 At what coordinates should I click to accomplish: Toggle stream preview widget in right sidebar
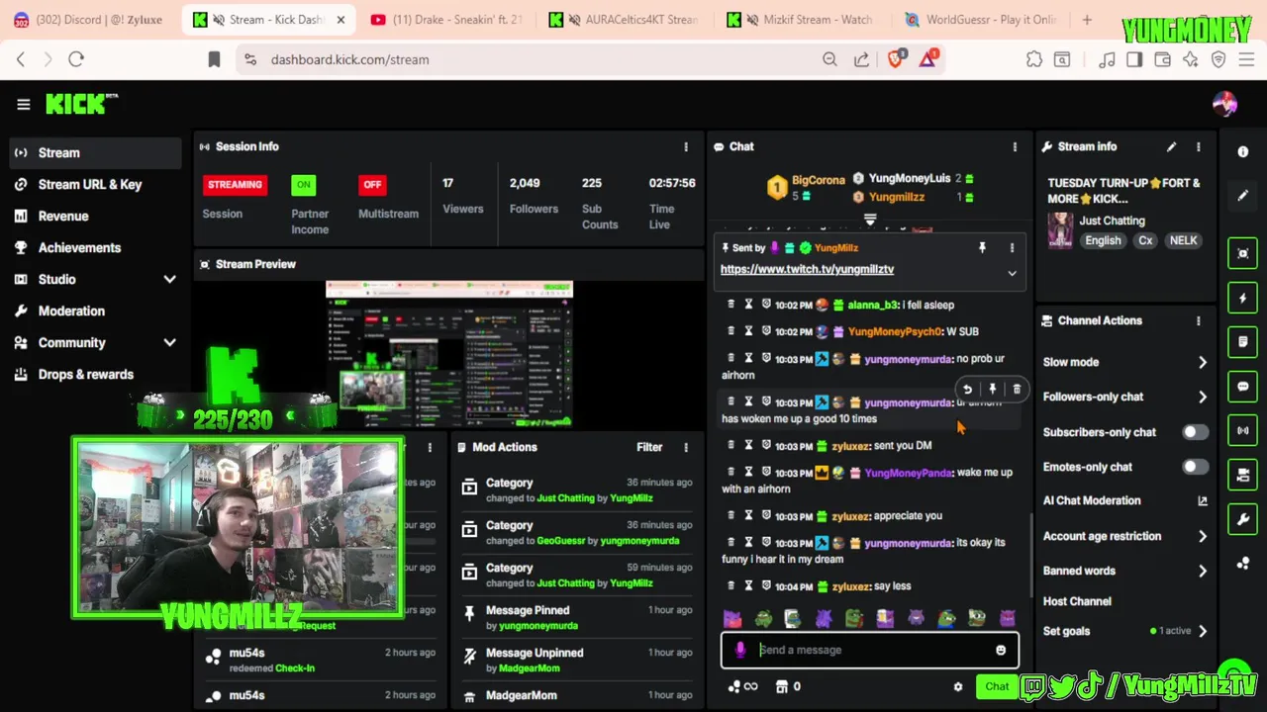click(1243, 253)
